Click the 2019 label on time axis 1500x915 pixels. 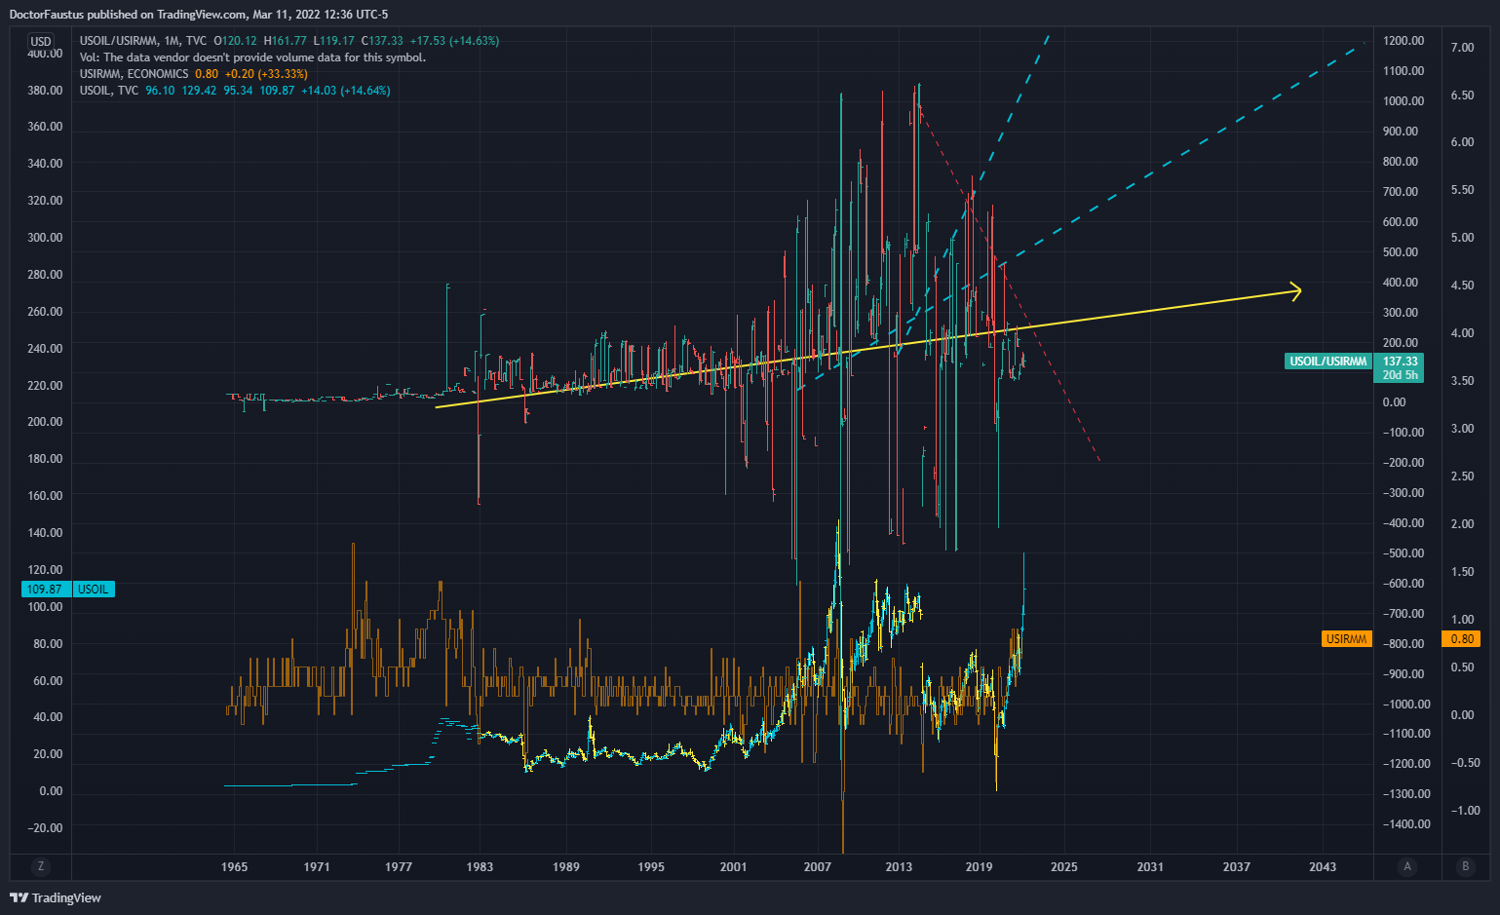(979, 866)
